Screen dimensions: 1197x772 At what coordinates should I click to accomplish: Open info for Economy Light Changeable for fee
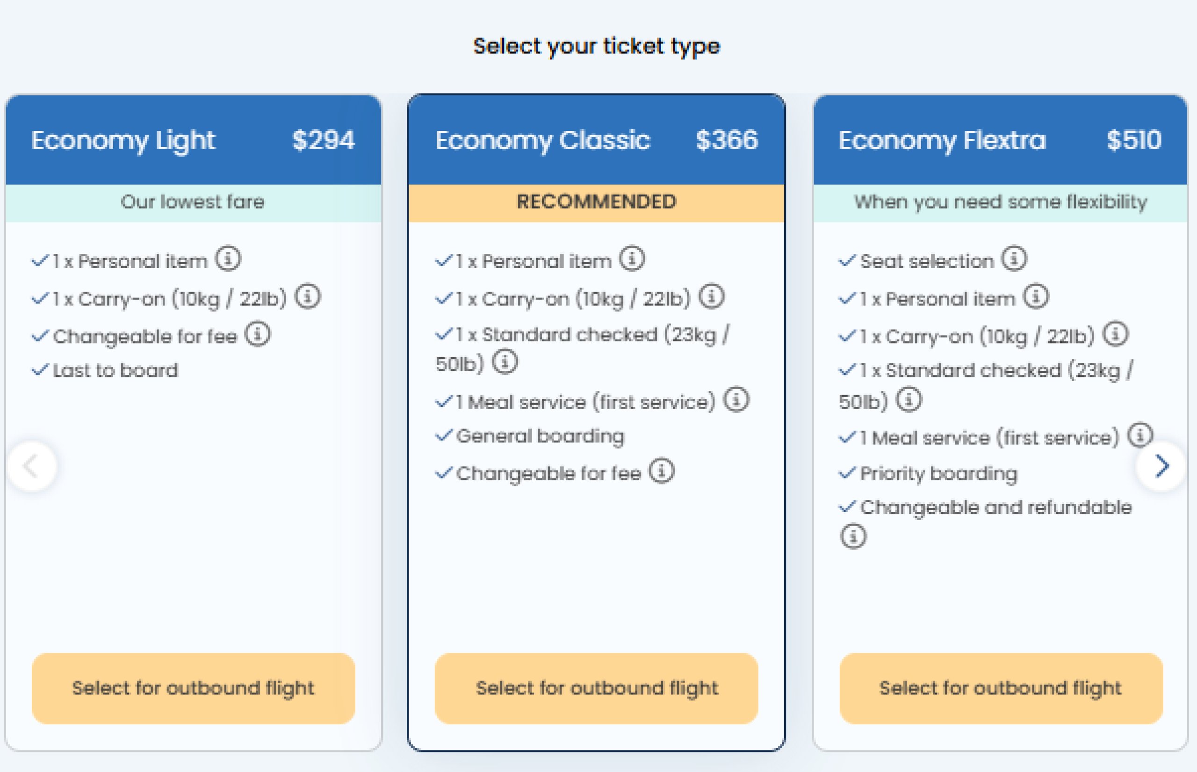(258, 334)
